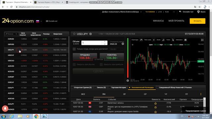The width and height of the screenshot is (212, 119).
Task: Select the ПТ day tab
Action: tap(186, 94)
